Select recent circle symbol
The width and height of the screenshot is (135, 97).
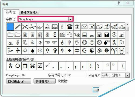click(18, 66)
